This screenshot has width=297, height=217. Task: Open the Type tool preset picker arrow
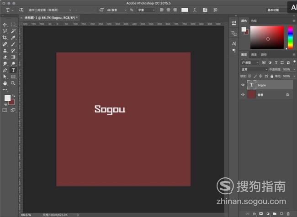13,10
